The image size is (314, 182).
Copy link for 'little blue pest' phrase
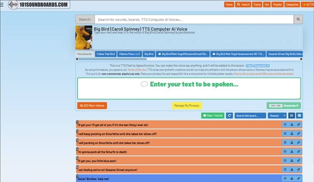coord(299,161)
